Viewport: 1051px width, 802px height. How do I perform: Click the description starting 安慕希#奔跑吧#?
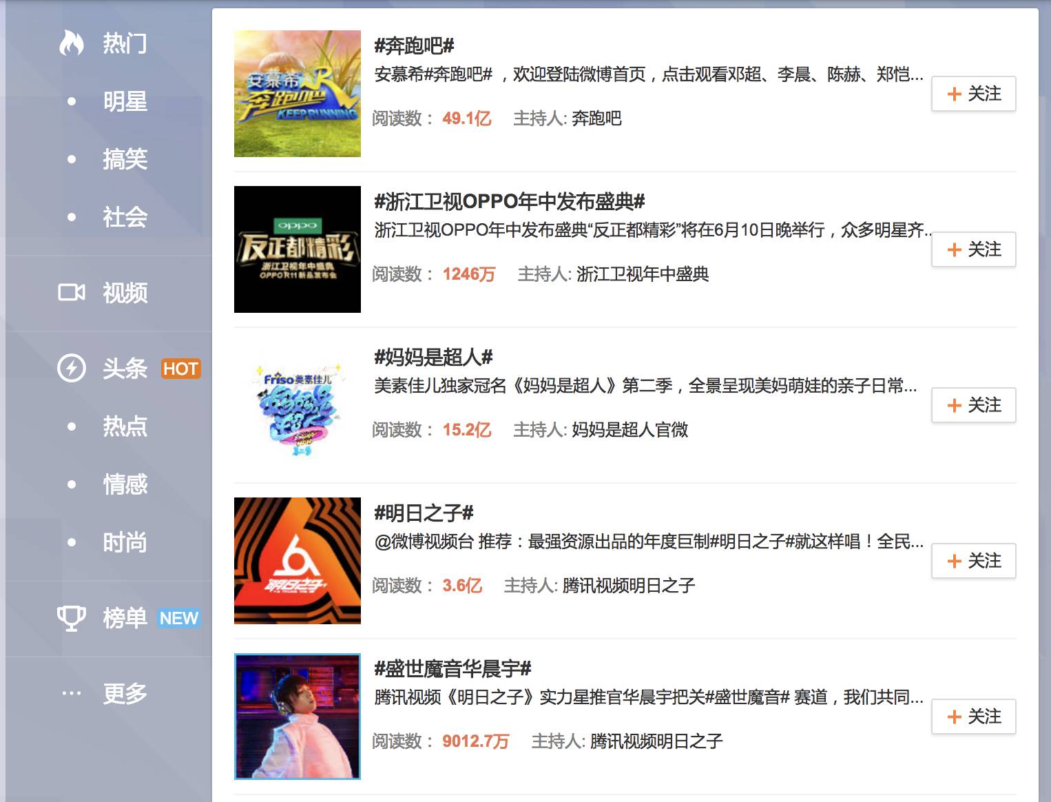pos(649,74)
